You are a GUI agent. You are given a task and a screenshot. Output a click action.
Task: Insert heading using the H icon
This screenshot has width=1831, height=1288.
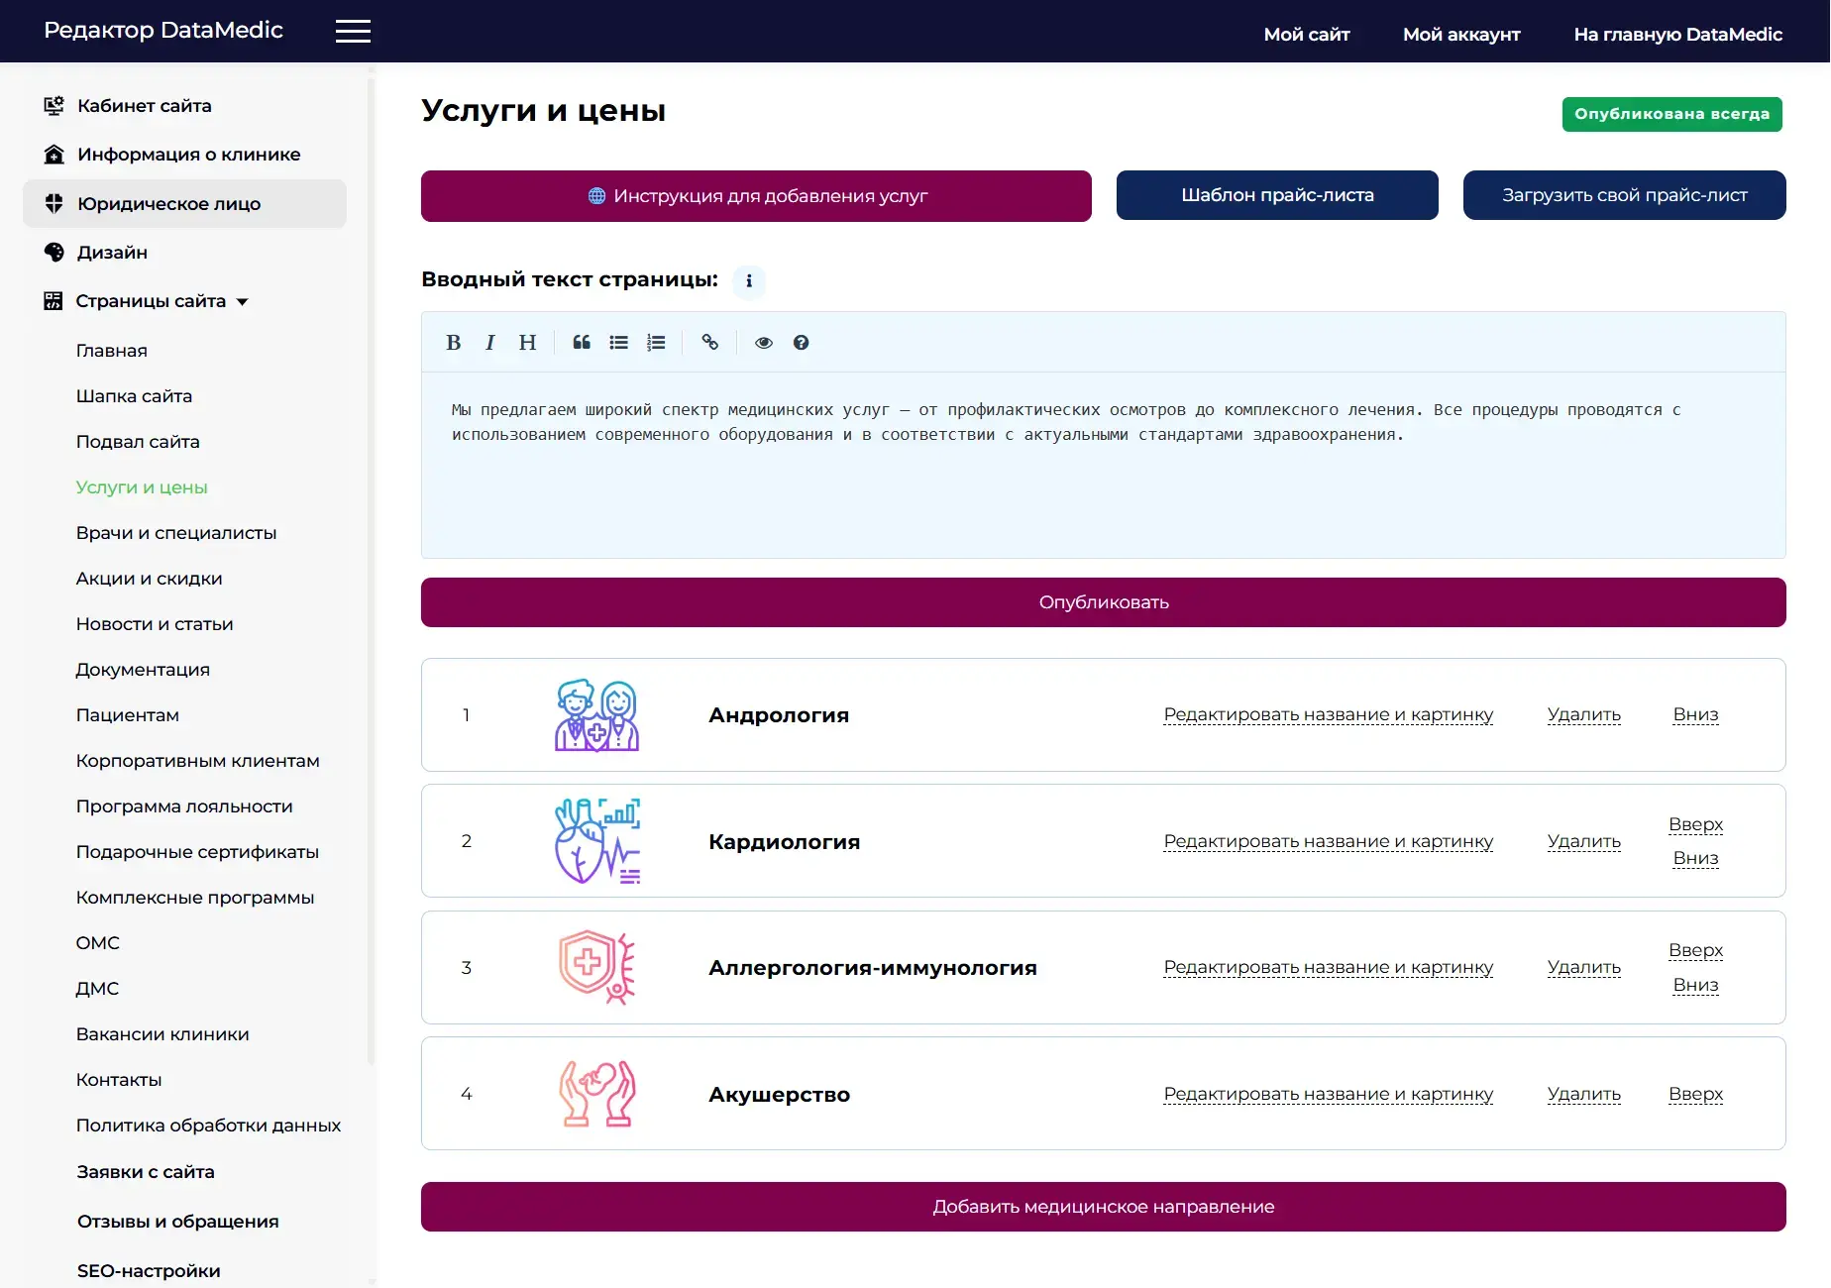(x=527, y=343)
